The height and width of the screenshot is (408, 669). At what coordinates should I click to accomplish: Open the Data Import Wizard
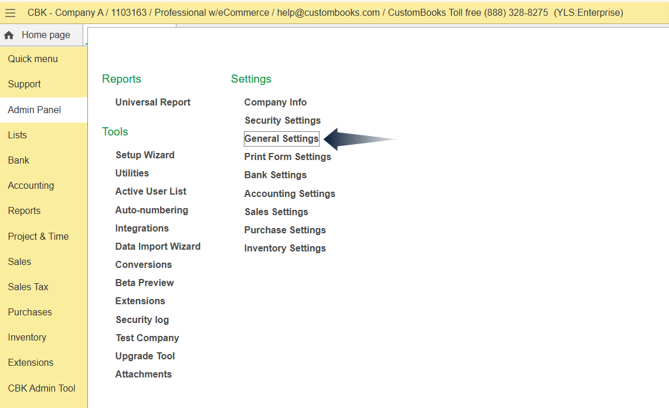tap(158, 246)
